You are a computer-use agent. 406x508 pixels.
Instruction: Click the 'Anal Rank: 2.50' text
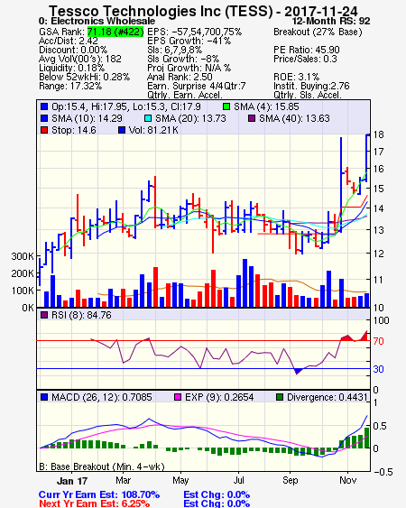[180, 77]
